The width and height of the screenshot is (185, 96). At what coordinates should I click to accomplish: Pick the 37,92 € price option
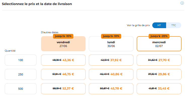pos(111,60)
